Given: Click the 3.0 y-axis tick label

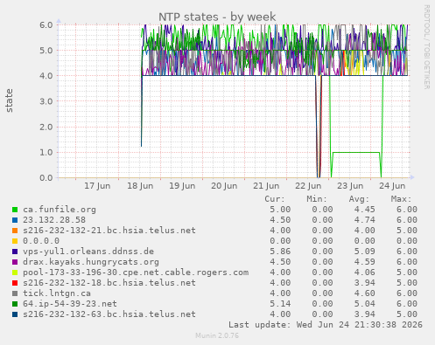Looking at the screenshot, I should coord(46,101).
